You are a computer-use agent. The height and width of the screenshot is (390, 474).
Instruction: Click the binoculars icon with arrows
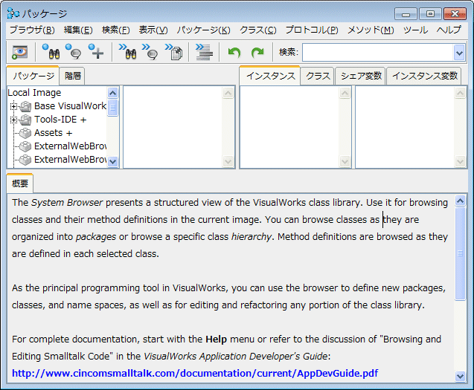pyautogui.click(x=127, y=52)
